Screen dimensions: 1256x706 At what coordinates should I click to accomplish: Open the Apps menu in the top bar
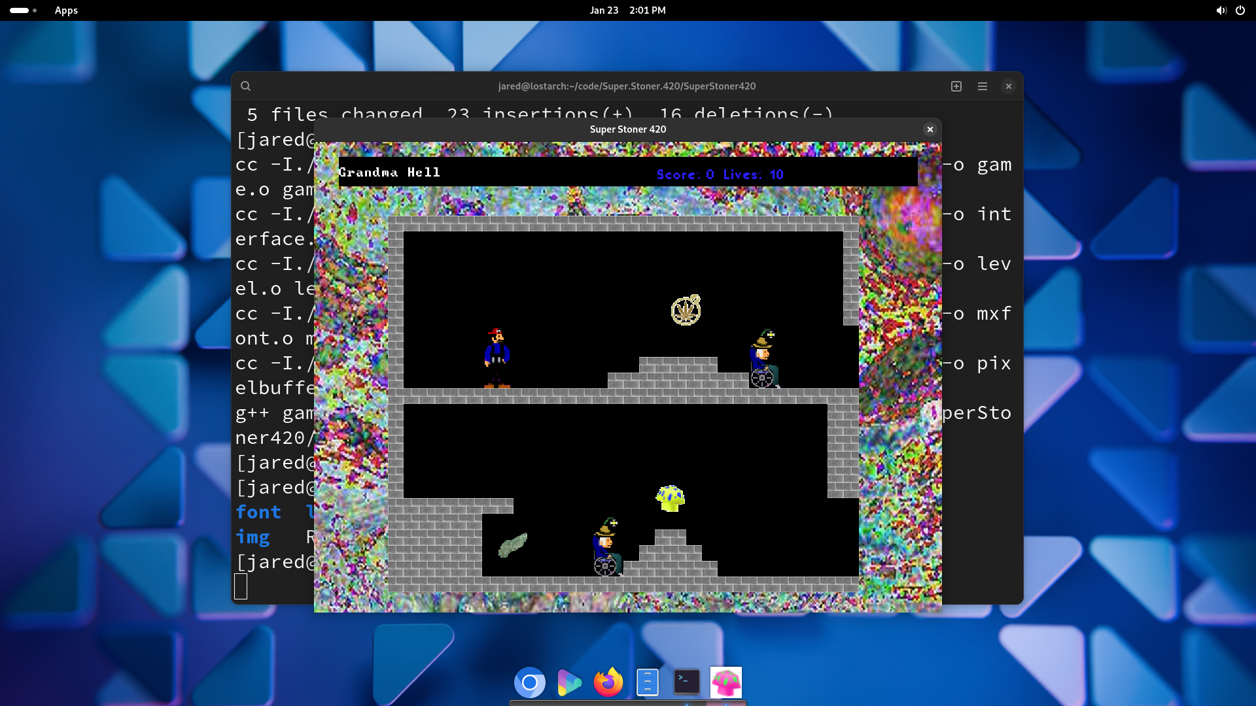(x=66, y=10)
